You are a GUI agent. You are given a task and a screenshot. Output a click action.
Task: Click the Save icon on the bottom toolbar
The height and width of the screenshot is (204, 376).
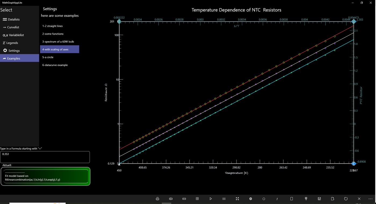[319, 199]
